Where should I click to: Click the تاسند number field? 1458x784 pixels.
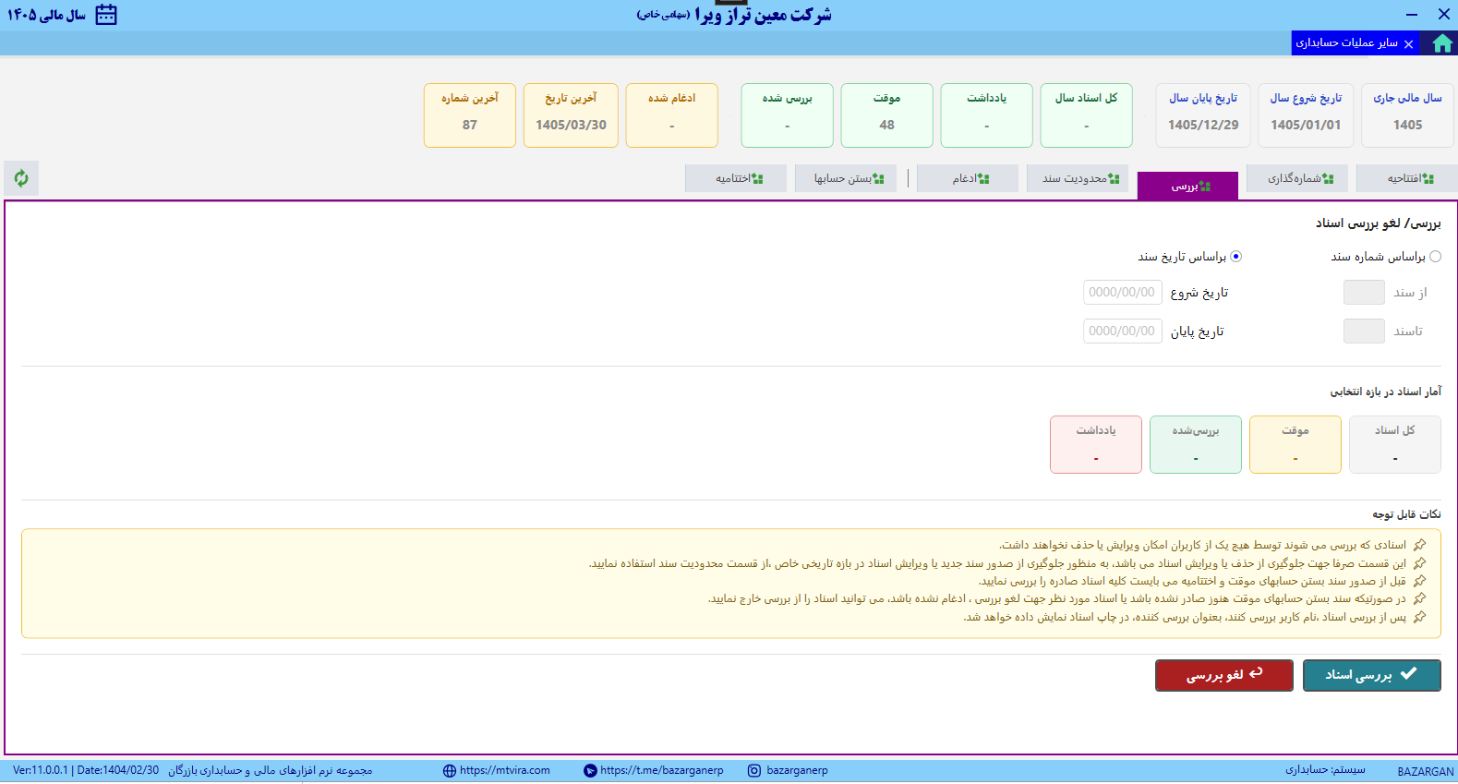[1364, 331]
